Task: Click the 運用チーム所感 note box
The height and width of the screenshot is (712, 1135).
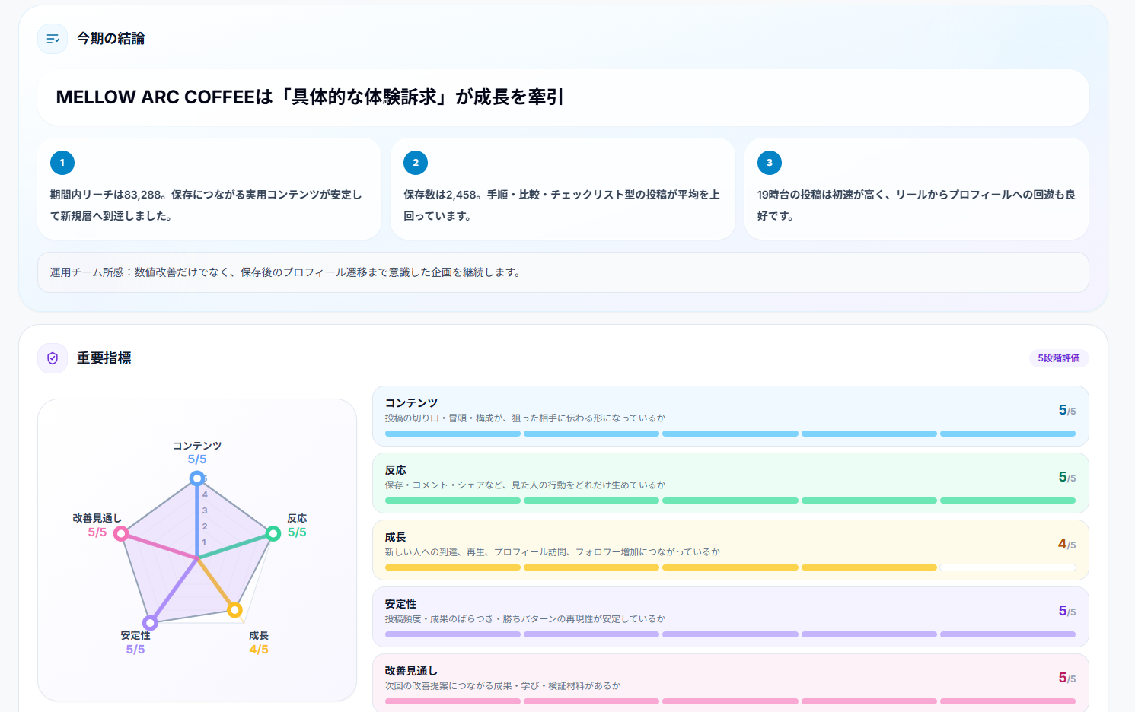Action: tap(563, 272)
